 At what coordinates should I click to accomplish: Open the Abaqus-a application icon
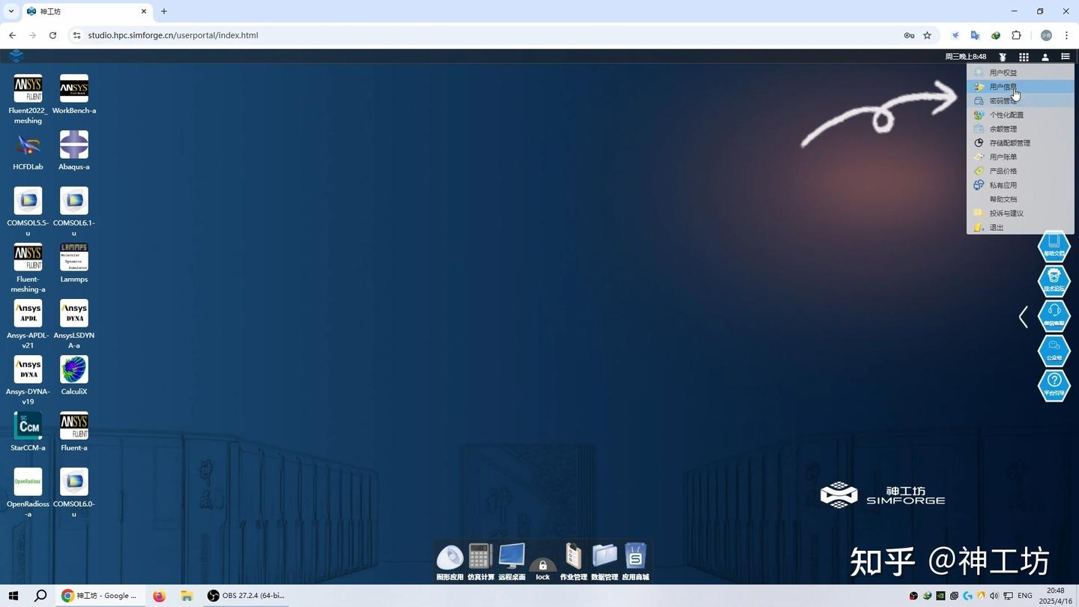73,145
